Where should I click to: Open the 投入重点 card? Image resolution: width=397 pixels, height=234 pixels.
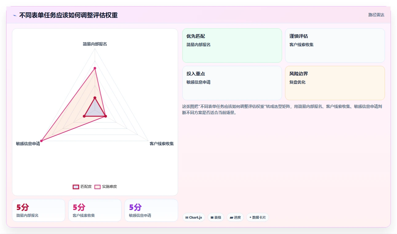tap(232, 83)
